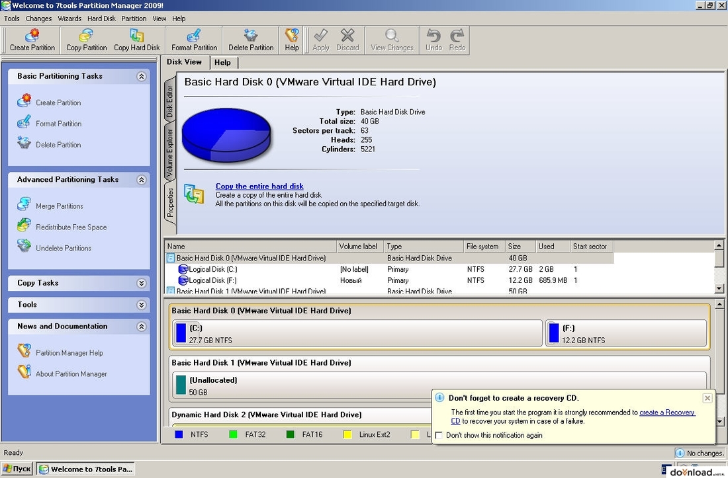
Task: Click the Undo arrow toolbar icon
Action: click(x=433, y=36)
